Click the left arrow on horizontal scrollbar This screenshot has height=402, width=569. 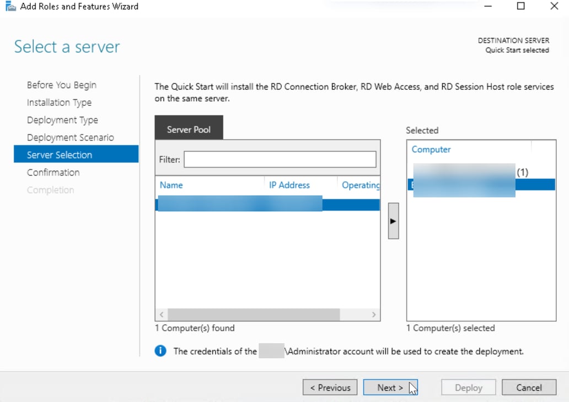tap(160, 314)
